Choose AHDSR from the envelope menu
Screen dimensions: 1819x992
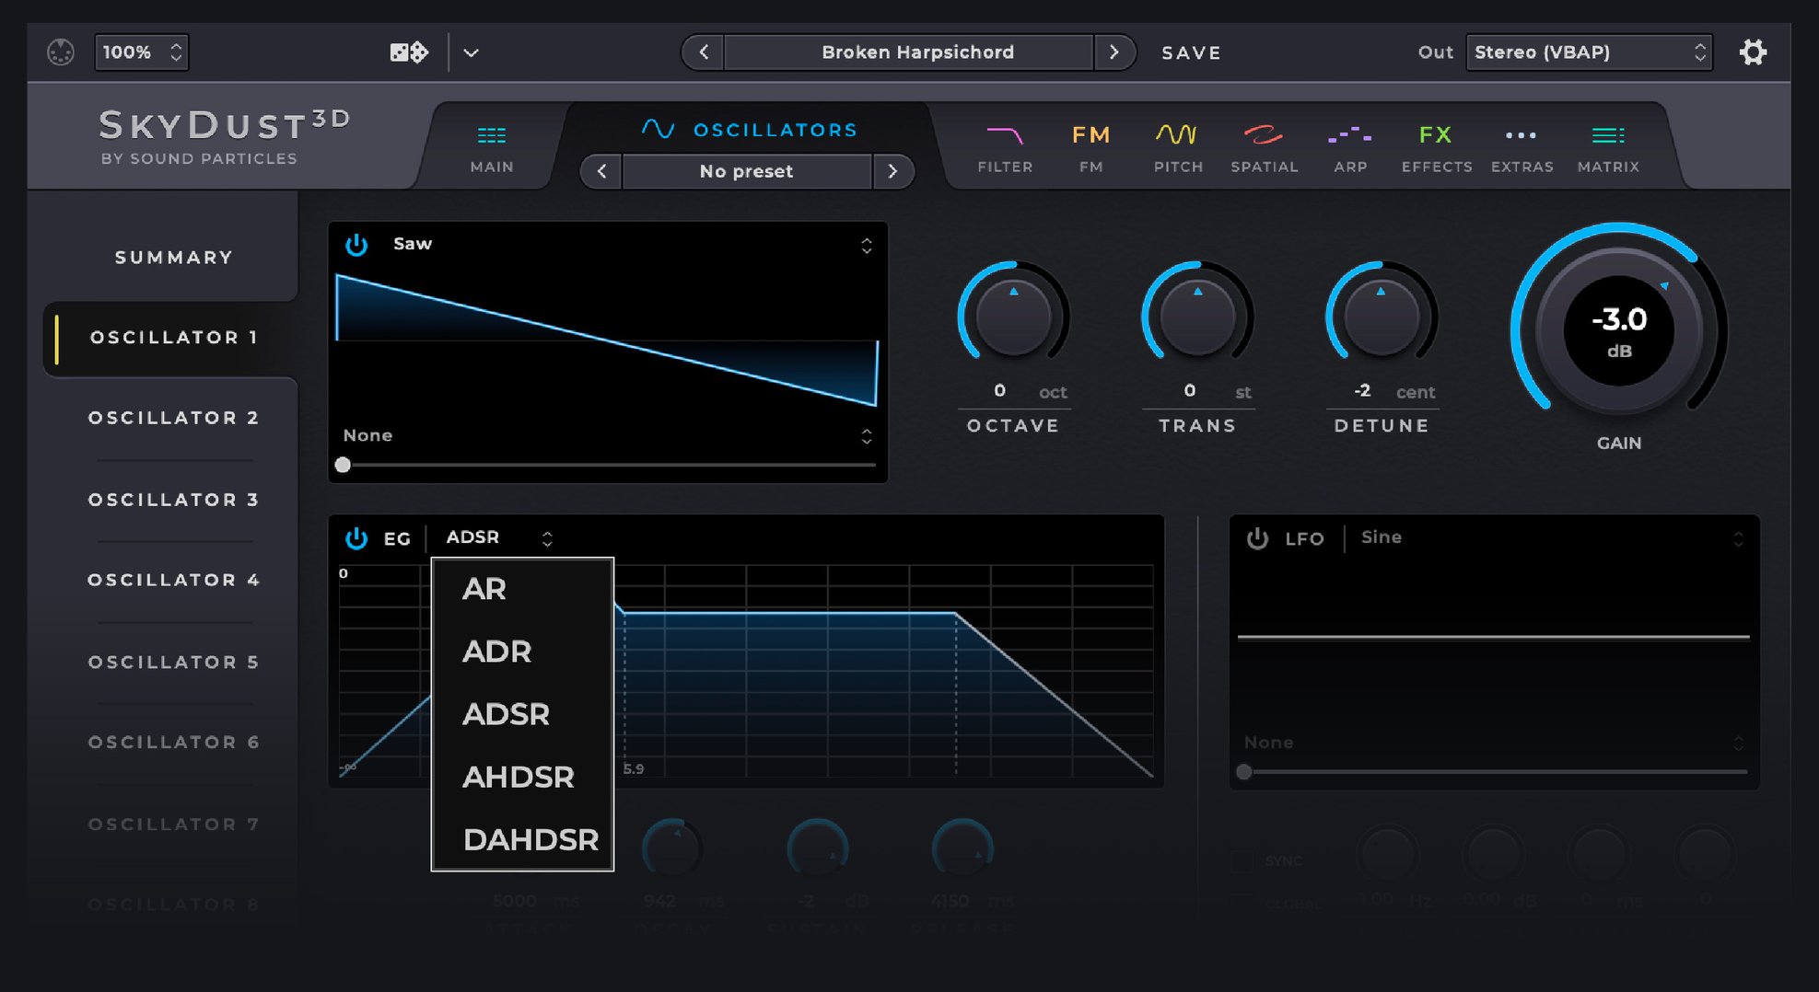point(519,777)
